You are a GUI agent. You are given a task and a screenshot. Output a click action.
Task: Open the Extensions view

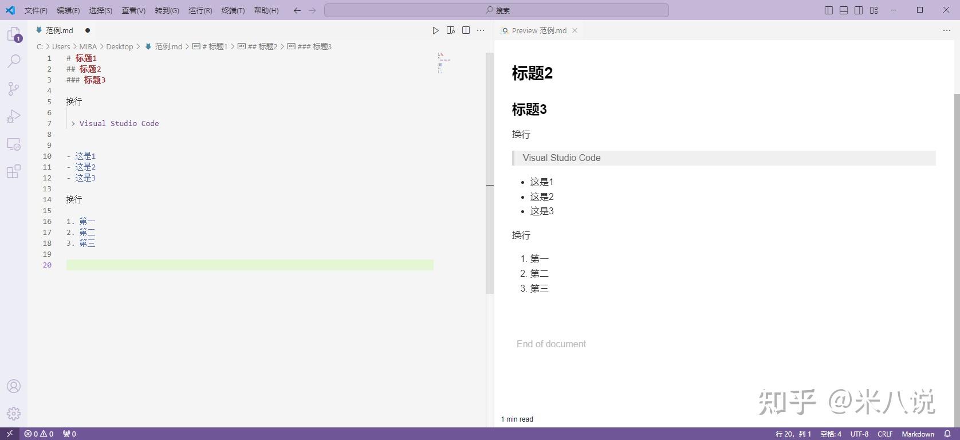[14, 171]
